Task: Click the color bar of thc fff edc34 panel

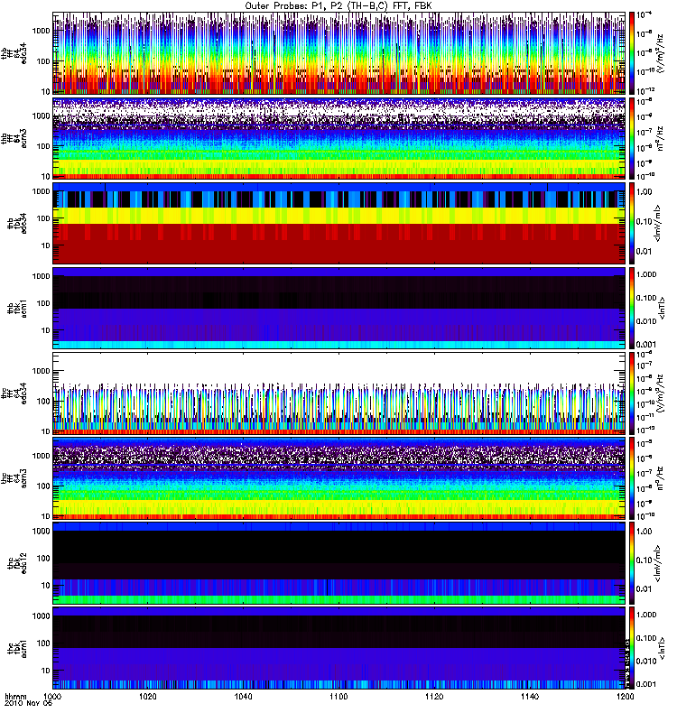Action: click(x=632, y=393)
